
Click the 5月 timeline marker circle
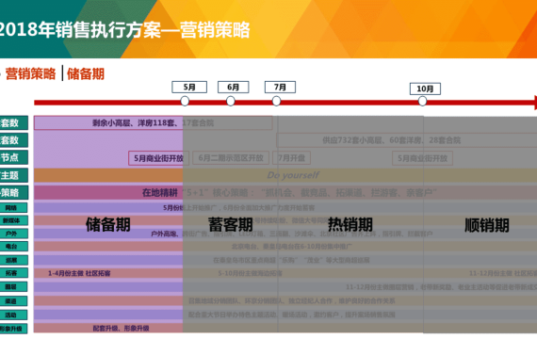[x=185, y=101]
